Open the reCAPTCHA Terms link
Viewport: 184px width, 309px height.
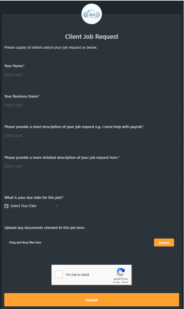point(125,282)
